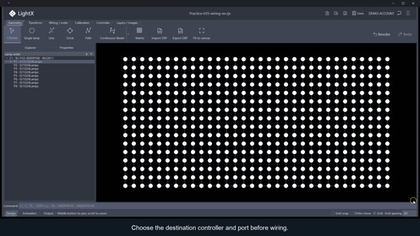Image resolution: width=420 pixels, height=236 pixels.
Task: Click the Y icon in Lamp order header
Action: click(x=91, y=54)
